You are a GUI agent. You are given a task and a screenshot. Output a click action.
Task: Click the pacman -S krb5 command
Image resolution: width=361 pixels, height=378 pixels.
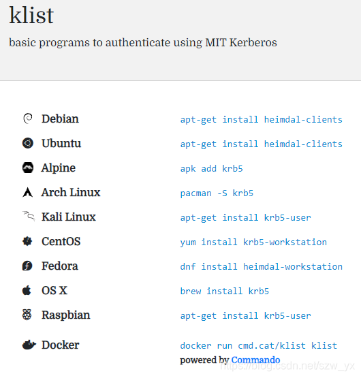(217, 193)
